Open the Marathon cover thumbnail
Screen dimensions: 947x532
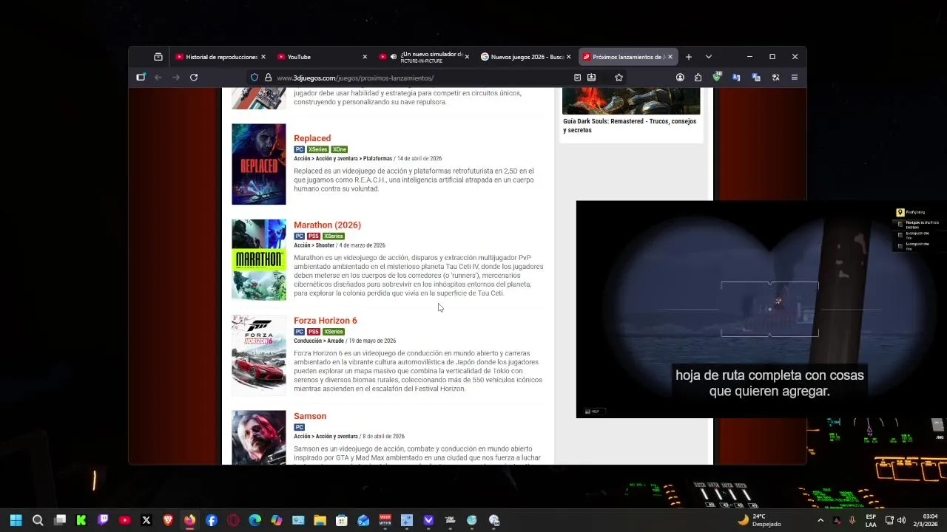click(259, 259)
